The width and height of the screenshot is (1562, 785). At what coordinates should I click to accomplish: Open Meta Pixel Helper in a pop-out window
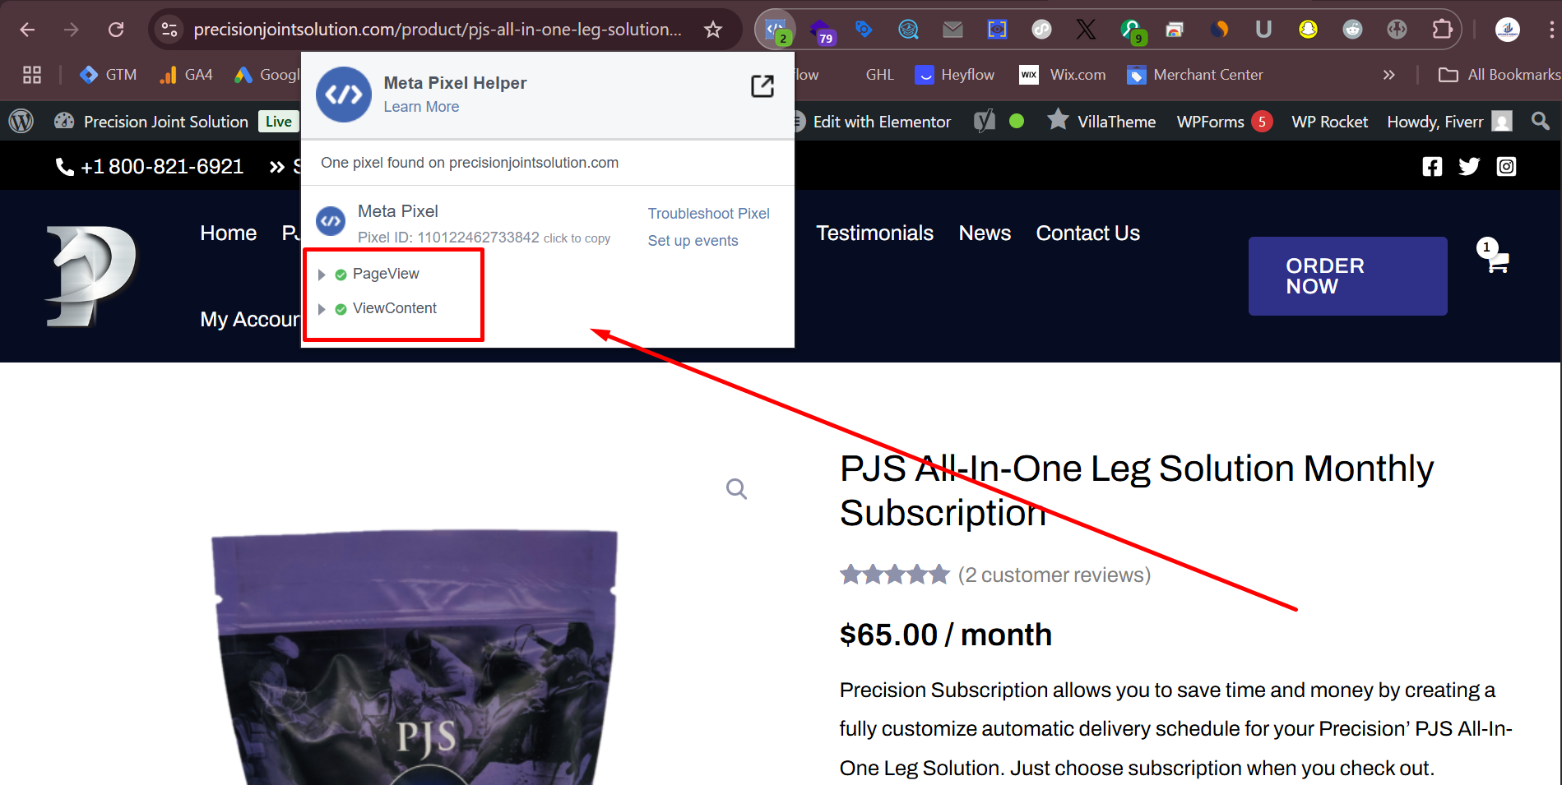(x=762, y=86)
